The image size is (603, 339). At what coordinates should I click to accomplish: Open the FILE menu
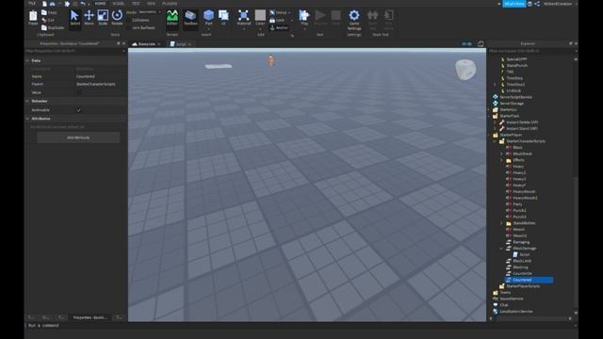pyautogui.click(x=32, y=3)
